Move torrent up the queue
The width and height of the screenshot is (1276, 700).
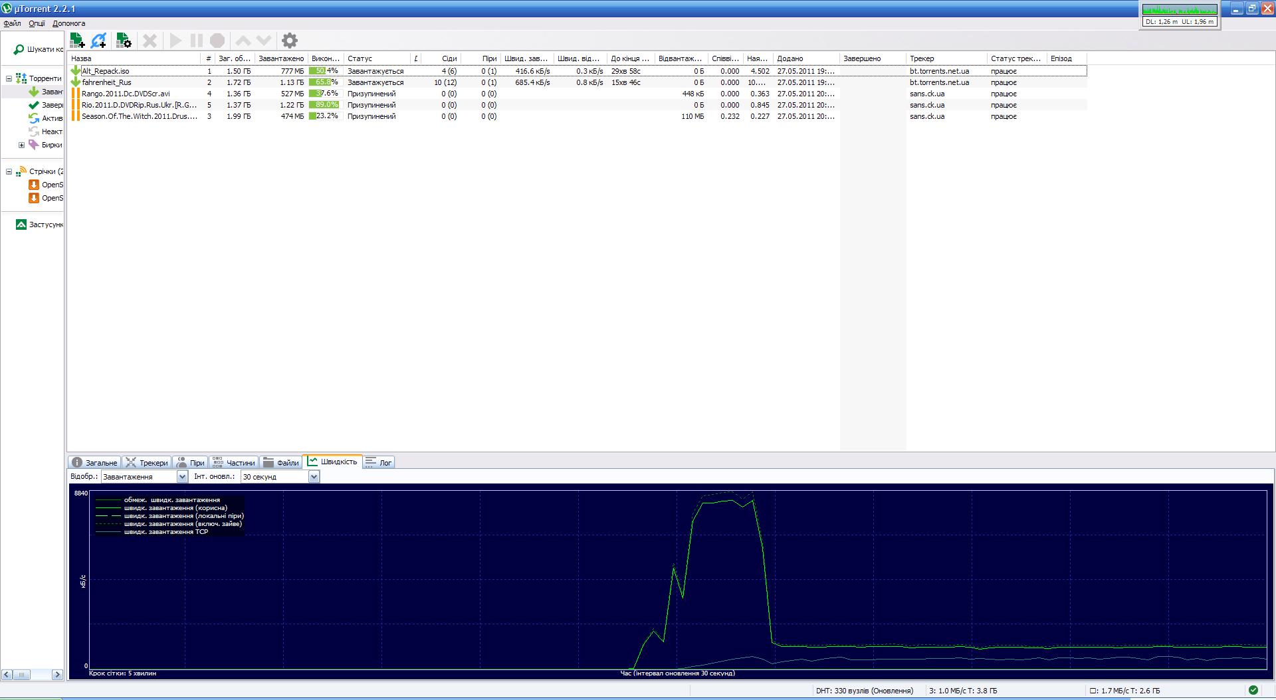point(243,41)
